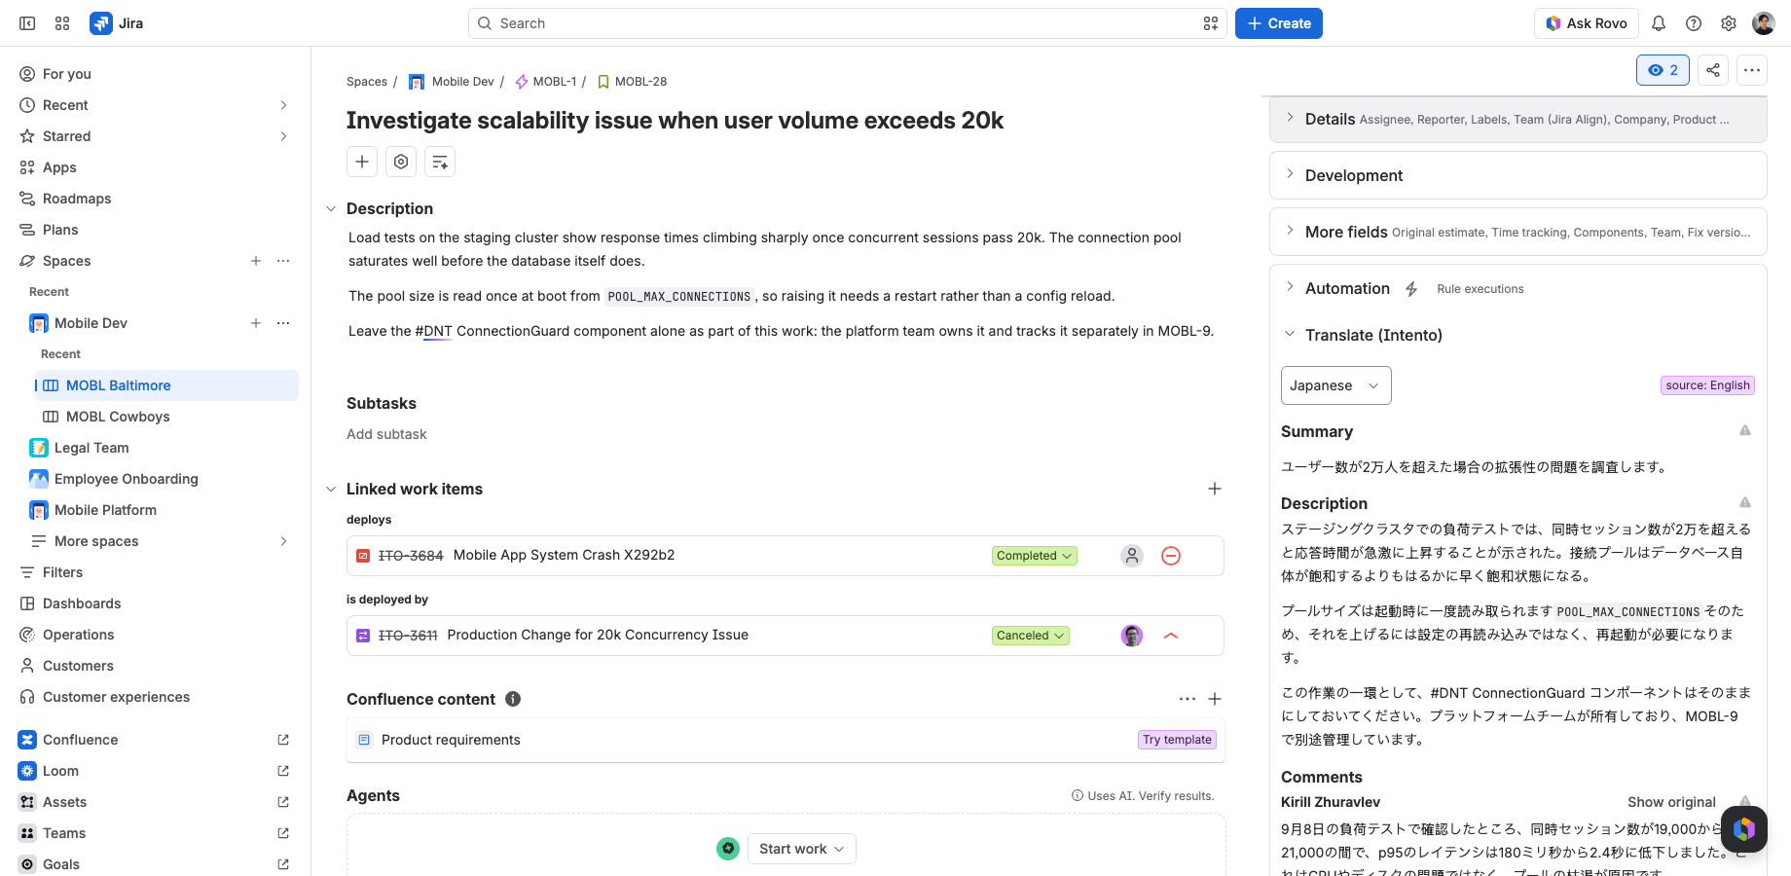1791x876 pixels.
Task: Click the Ask Rovo button
Action: (x=1586, y=23)
